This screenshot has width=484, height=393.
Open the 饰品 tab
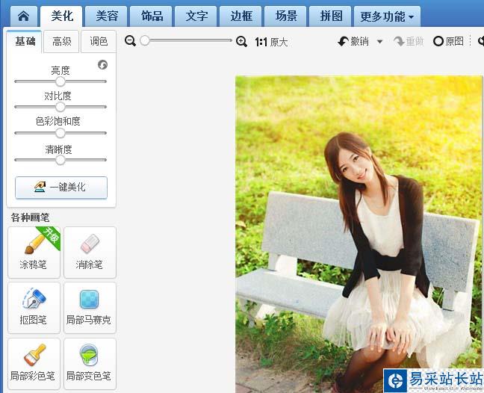pyautogui.click(x=152, y=16)
